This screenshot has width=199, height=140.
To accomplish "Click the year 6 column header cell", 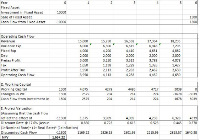I will click(x=190, y=3).
